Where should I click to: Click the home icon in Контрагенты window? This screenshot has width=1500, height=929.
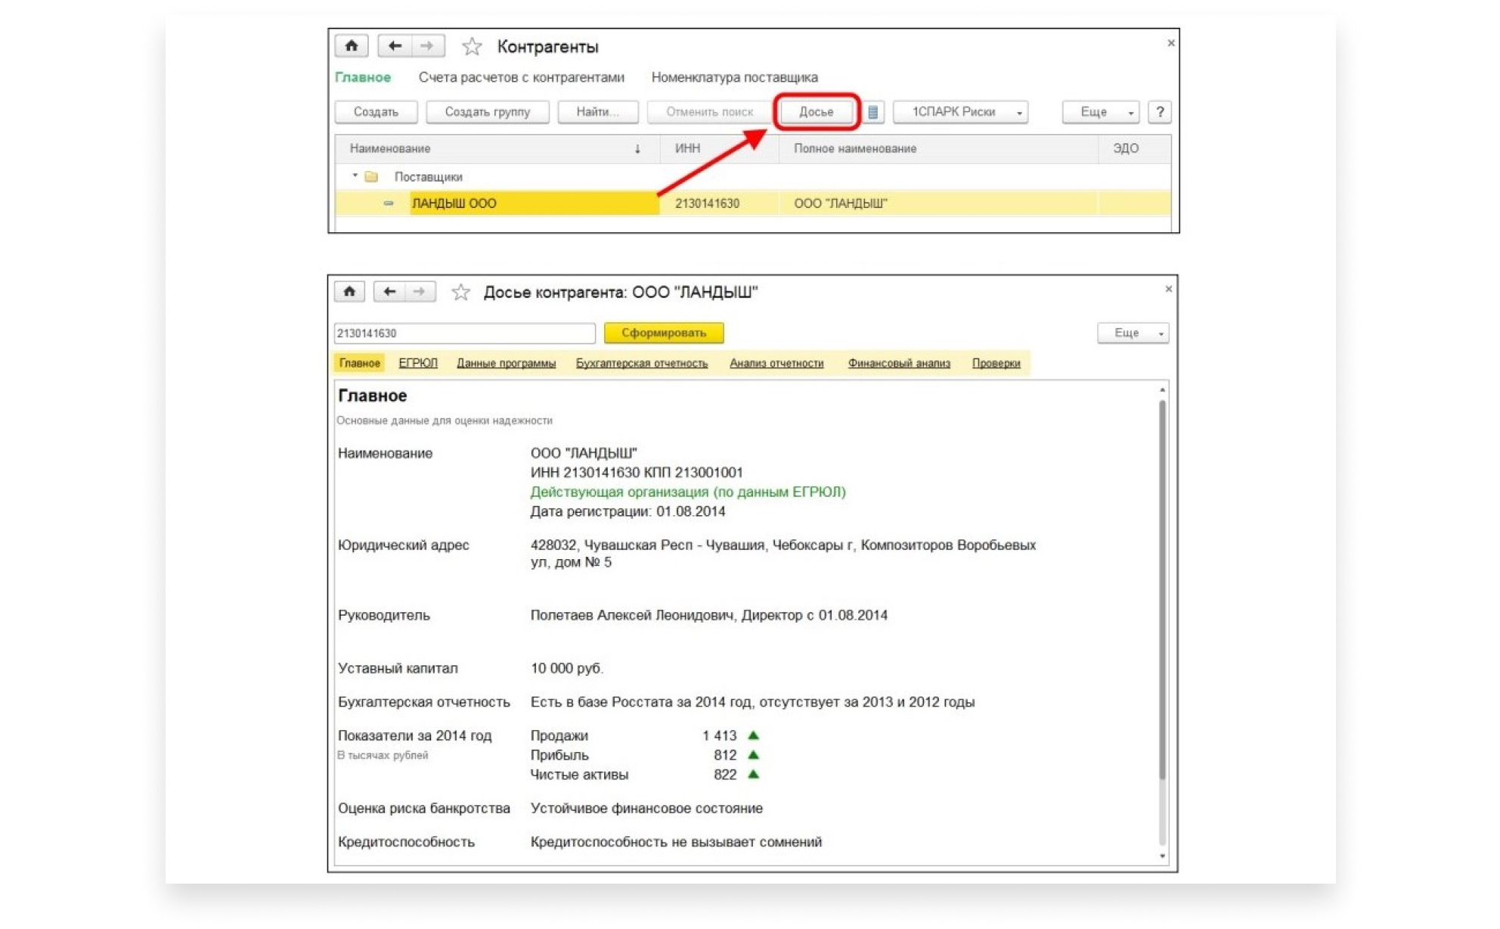pyautogui.click(x=352, y=46)
